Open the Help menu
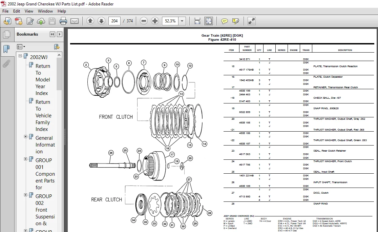378x232 pixels. click(x=62, y=11)
